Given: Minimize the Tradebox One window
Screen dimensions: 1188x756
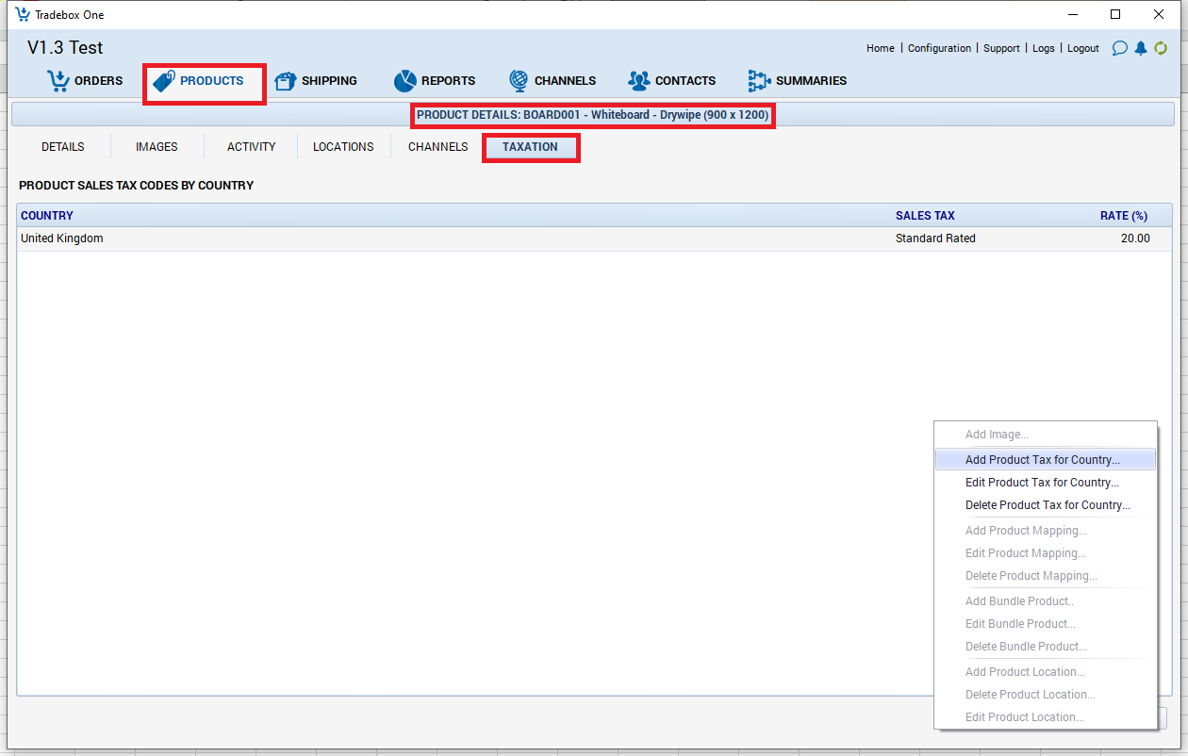Looking at the screenshot, I should tap(1072, 14).
